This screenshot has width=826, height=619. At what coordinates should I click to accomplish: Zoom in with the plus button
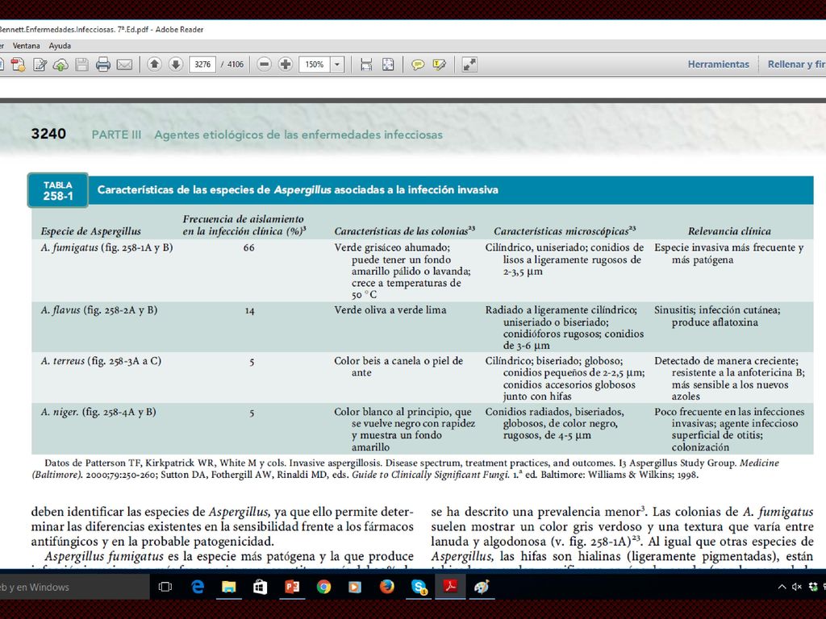(286, 64)
